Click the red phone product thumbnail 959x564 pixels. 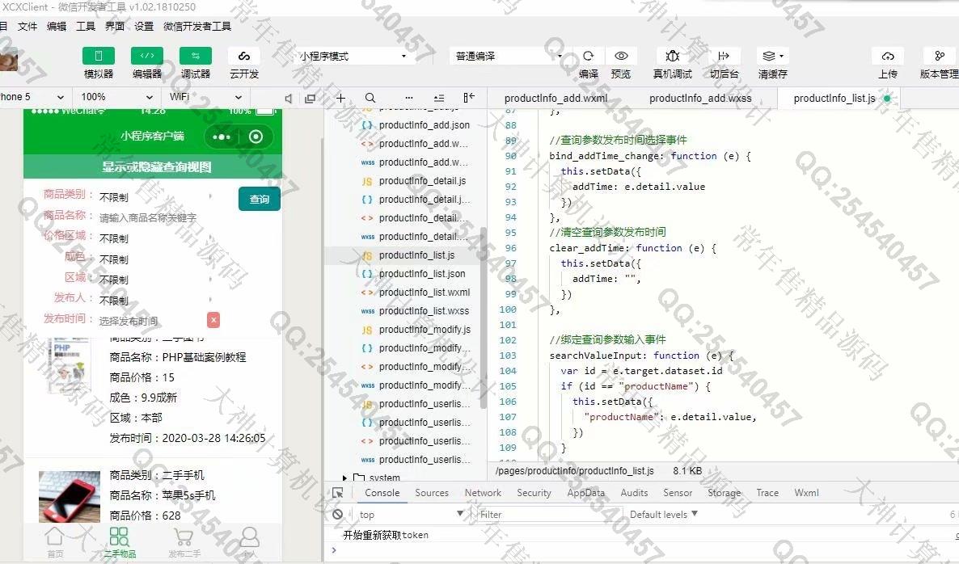point(69,496)
